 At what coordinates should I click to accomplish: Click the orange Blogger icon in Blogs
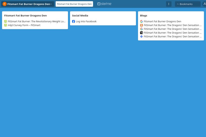(141, 25)
